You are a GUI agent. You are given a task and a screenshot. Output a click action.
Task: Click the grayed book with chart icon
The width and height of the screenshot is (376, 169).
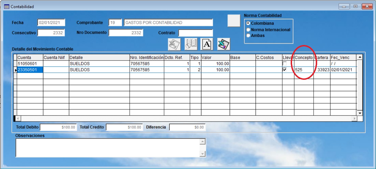191,44
